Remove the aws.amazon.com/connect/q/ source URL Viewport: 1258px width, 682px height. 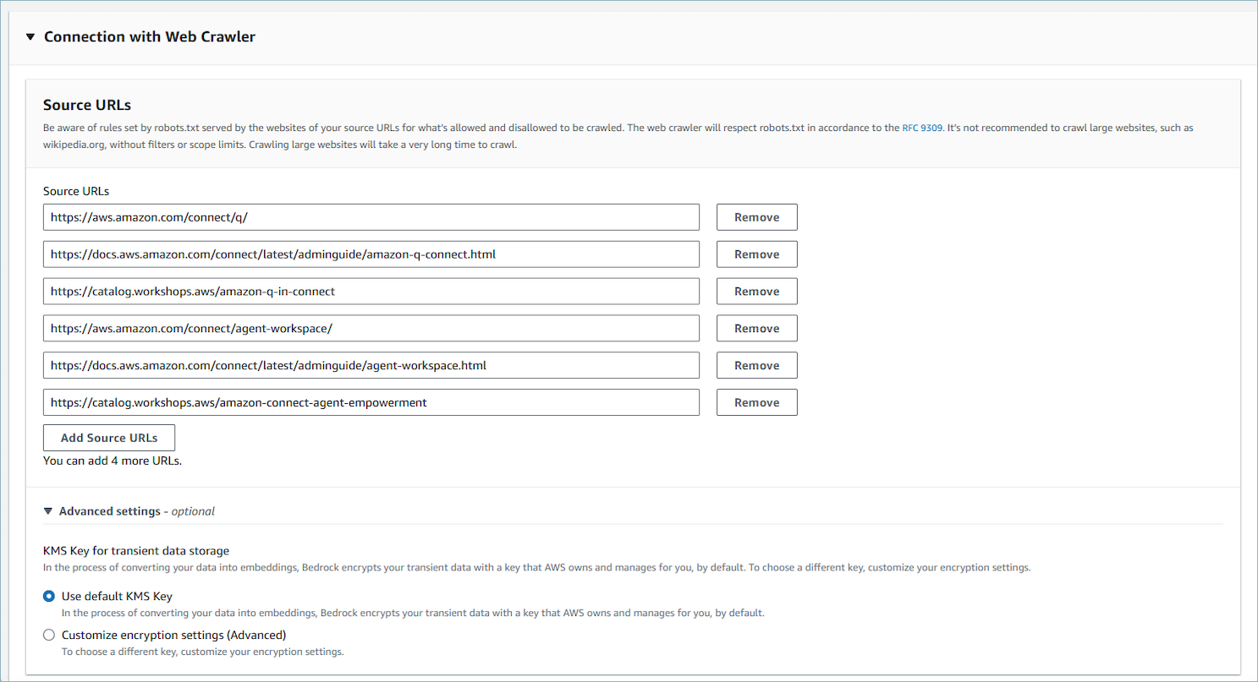click(756, 216)
